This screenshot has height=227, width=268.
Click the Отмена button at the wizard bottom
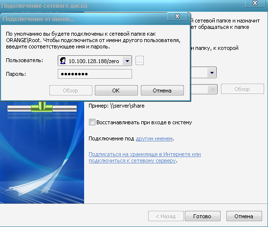pyautogui.click(x=244, y=216)
